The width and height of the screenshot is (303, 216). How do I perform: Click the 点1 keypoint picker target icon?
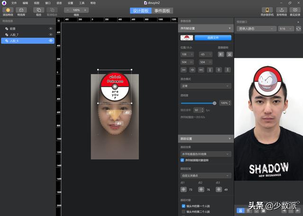click(x=183, y=189)
